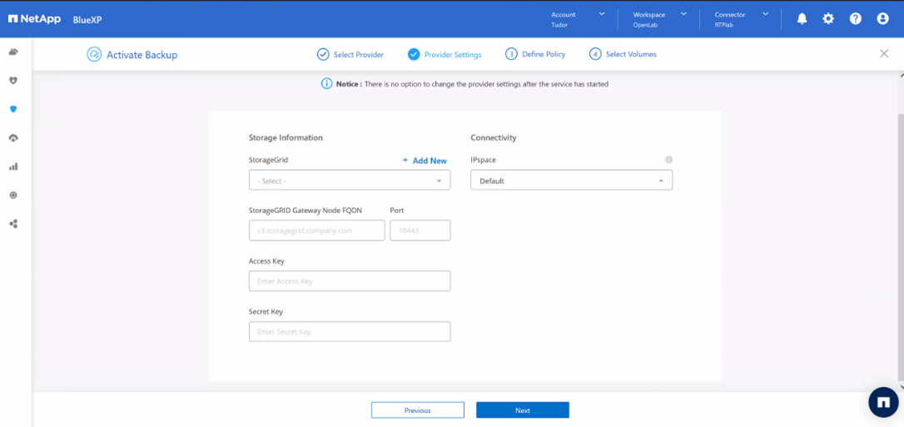Open the user profile icon
Screen dimensions: 904x427
pos(882,18)
